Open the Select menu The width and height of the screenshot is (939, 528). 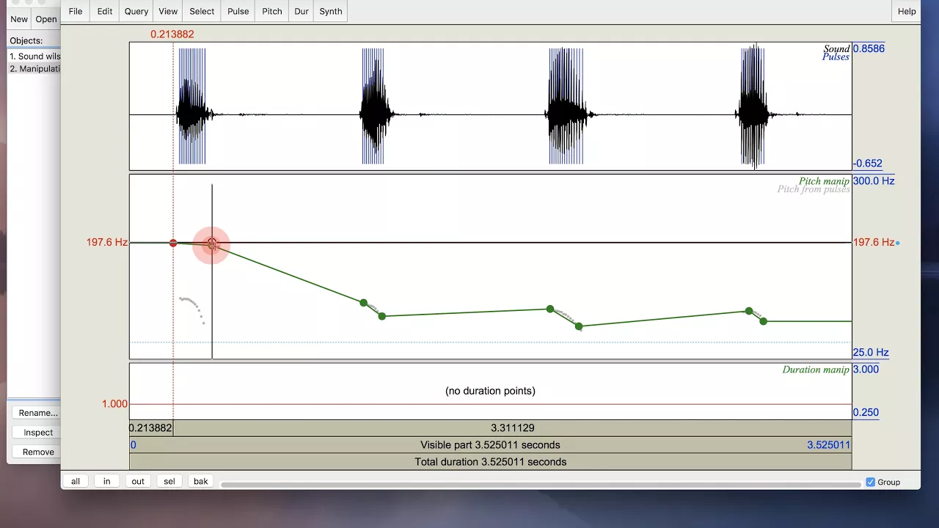202,11
